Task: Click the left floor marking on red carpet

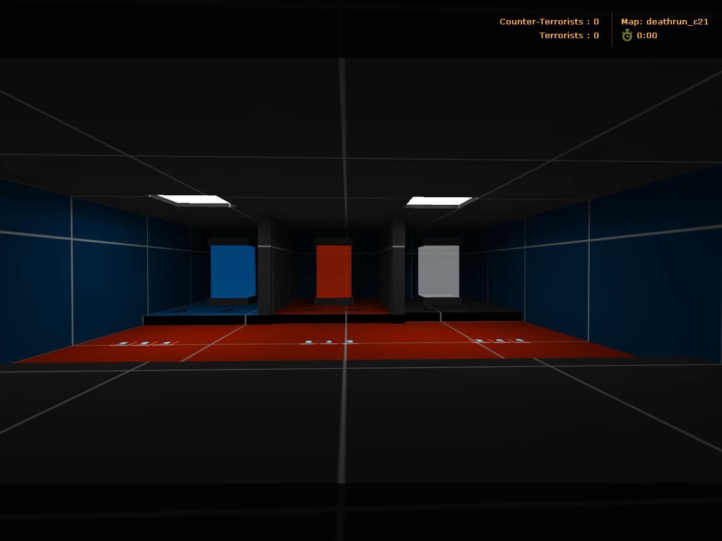Action: click(x=144, y=343)
